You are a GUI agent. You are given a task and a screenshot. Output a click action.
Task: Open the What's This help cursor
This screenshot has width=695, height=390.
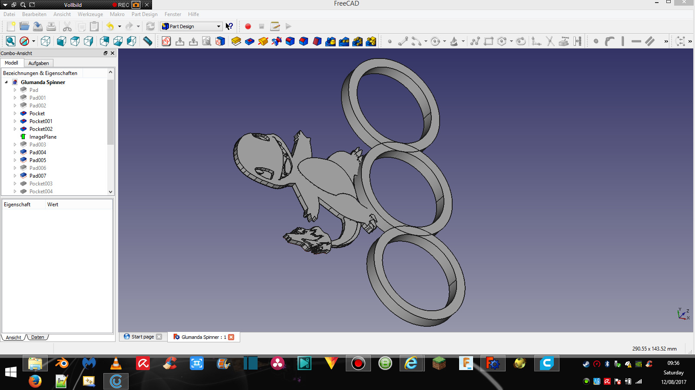tap(229, 26)
